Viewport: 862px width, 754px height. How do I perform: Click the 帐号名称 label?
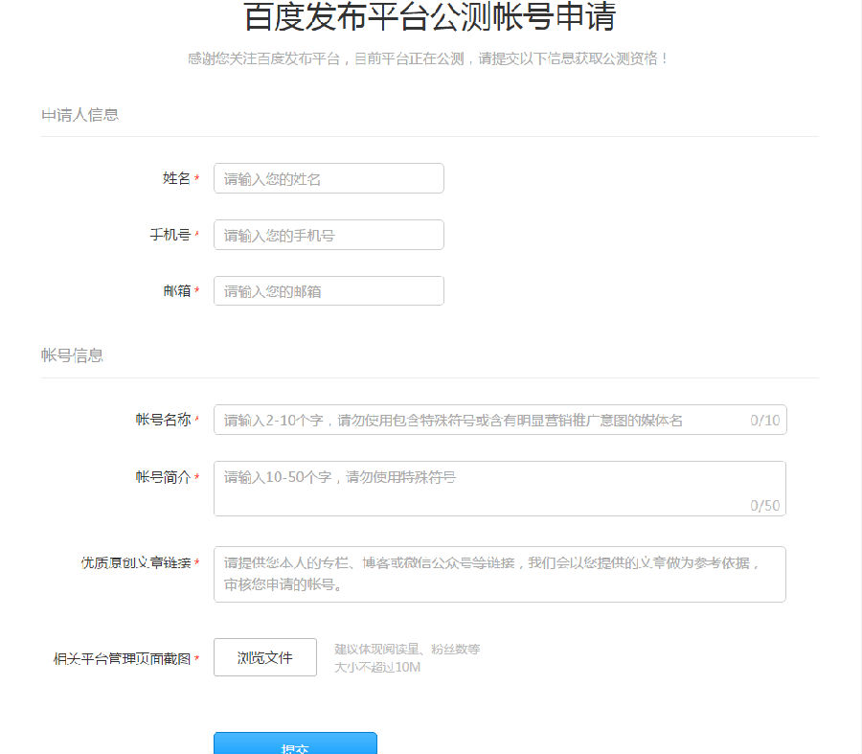(163, 420)
